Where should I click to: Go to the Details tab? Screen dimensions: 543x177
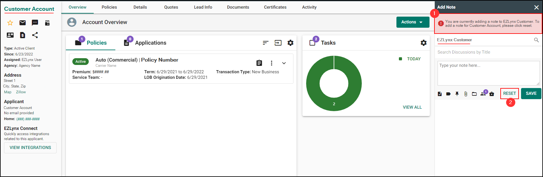click(x=140, y=7)
